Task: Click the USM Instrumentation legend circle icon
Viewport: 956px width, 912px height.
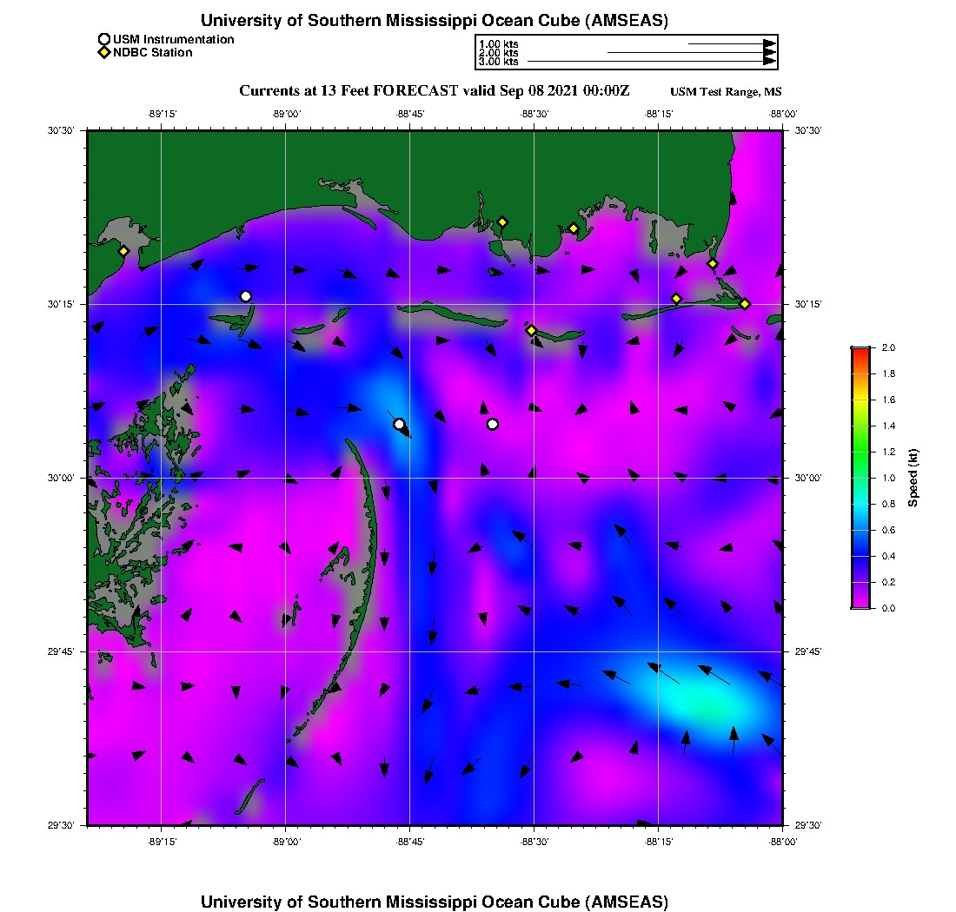Action: [104, 39]
